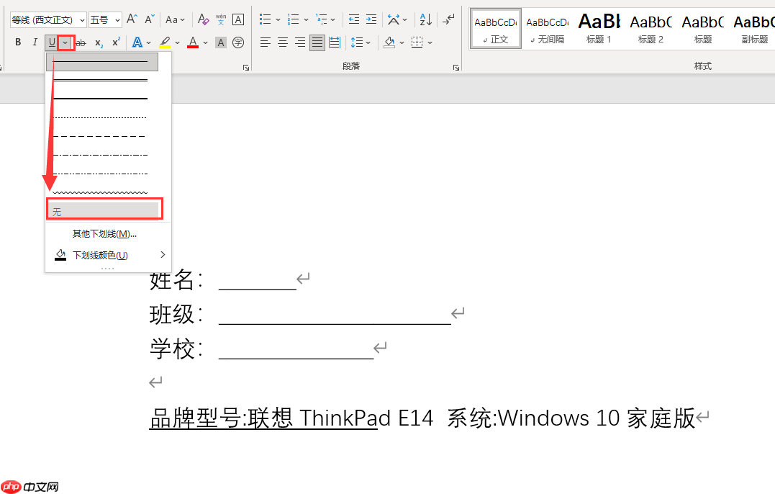Clear all formatting with eraser icon
775x494 pixels.
point(203,19)
